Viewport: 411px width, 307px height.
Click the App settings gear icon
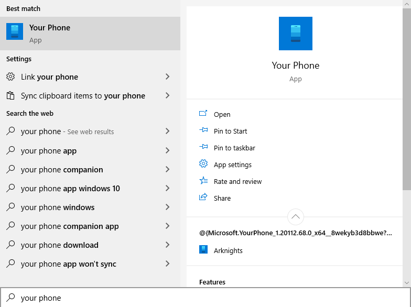[x=203, y=163]
